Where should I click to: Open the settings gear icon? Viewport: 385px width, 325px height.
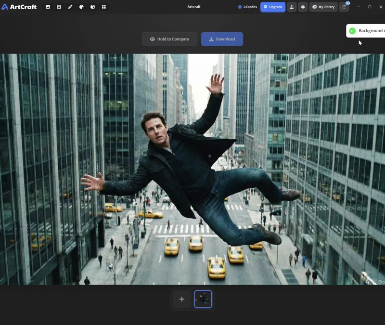click(303, 7)
